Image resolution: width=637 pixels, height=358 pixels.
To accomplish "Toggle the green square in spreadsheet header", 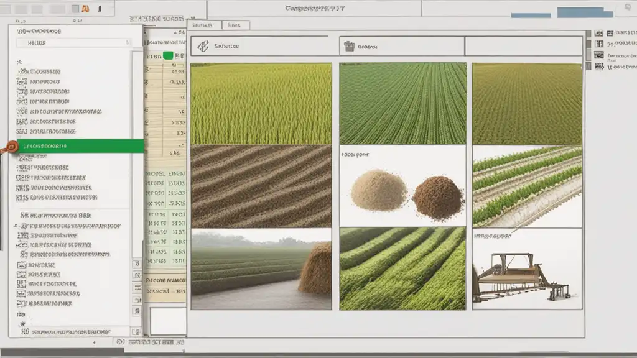I will [168, 55].
